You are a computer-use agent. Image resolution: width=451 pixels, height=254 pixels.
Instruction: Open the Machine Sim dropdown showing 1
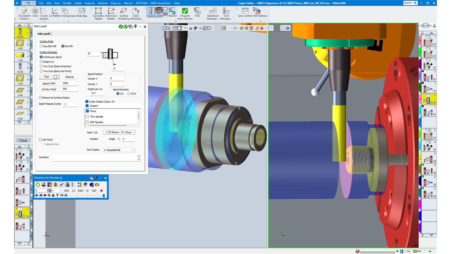click(x=57, y=191)
